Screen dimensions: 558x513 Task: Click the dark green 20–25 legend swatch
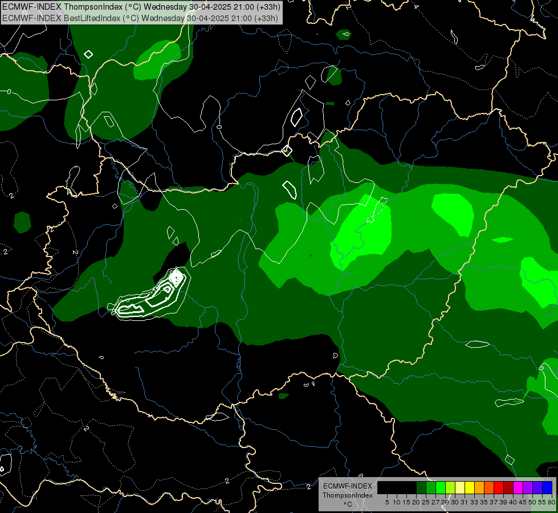[x=421, y=487]
